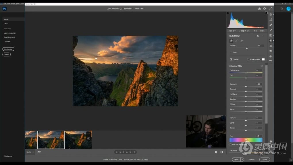Click the Create new button

coord(8,49)
